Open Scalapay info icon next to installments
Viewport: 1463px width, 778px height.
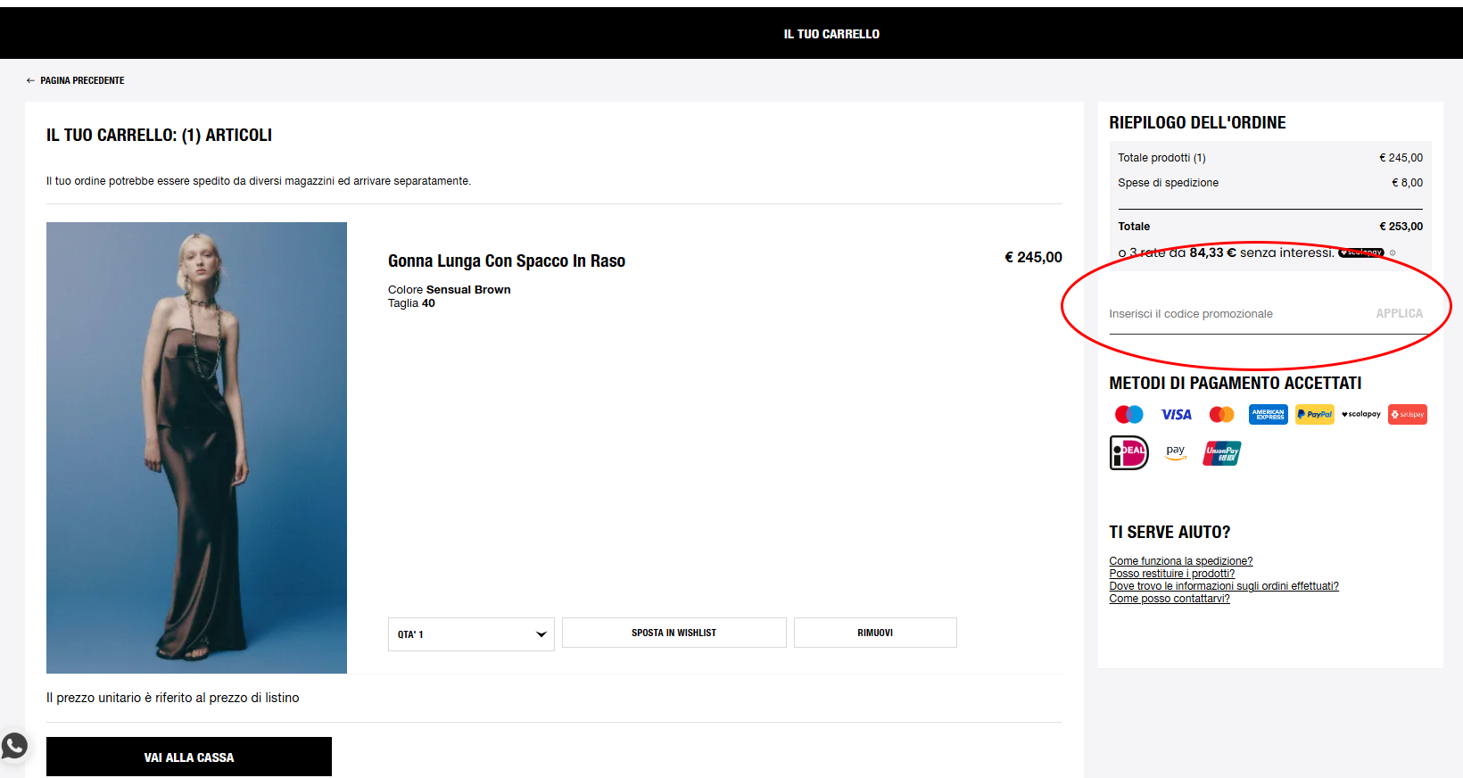pos(1393,253)
